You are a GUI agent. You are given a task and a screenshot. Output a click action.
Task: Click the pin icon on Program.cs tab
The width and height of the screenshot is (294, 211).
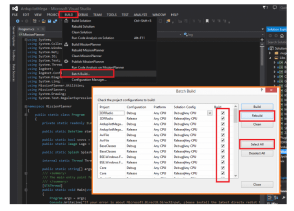coord(38,29)
